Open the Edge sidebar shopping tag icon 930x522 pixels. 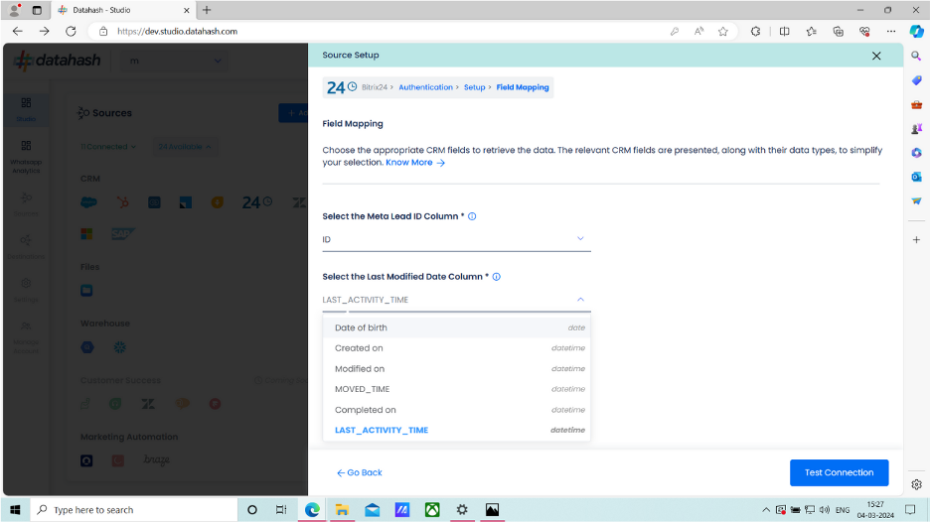point(916,80)
